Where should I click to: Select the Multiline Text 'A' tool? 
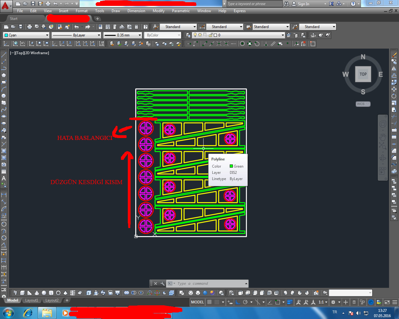tap(4, 178)
